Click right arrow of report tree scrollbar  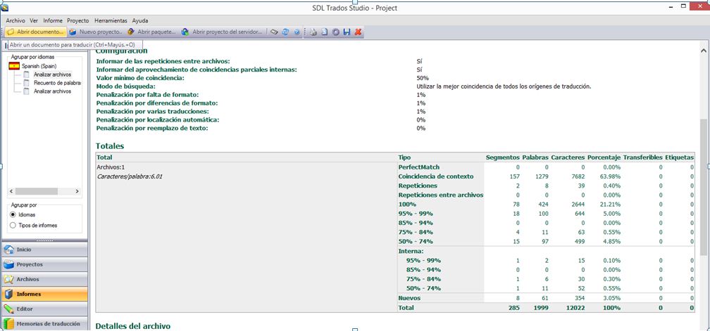point(77,191)
